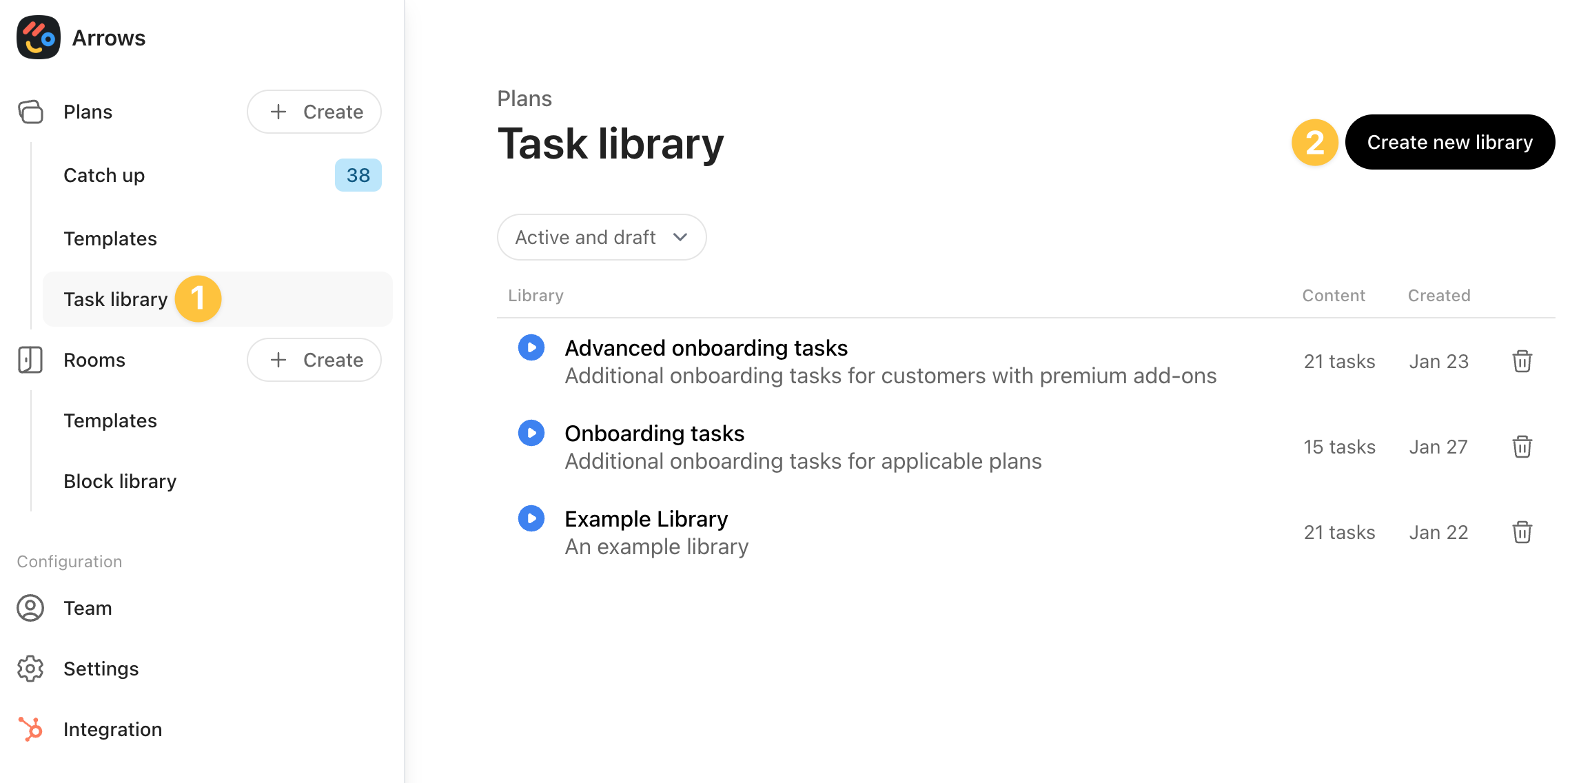Toggle blue status icon for Onboarding tasks
This screenshot has height=783, width=1570.
click(x=531, y=433)
